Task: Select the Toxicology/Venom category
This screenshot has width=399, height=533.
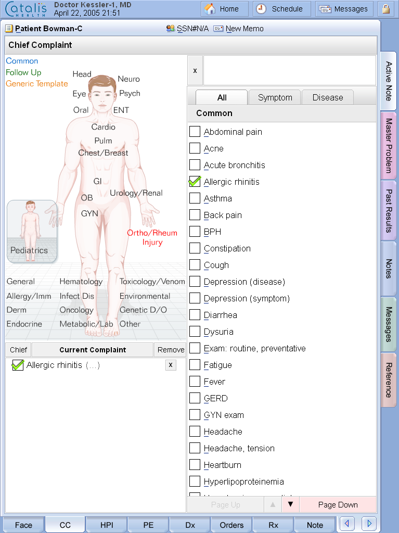Action: coord(152,282)
